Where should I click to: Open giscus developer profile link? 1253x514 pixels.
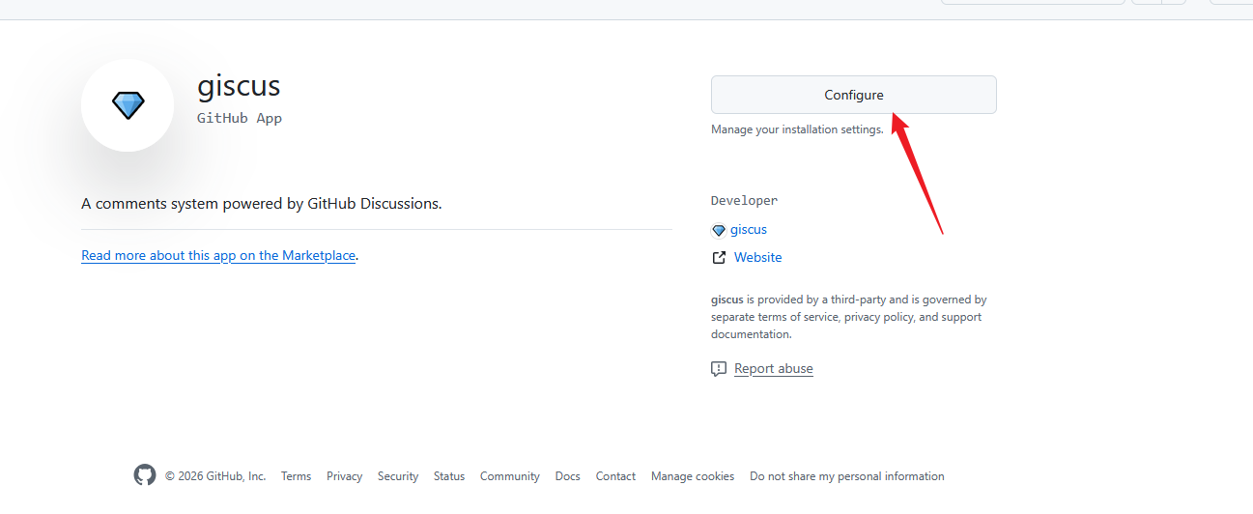pos(749,230)
